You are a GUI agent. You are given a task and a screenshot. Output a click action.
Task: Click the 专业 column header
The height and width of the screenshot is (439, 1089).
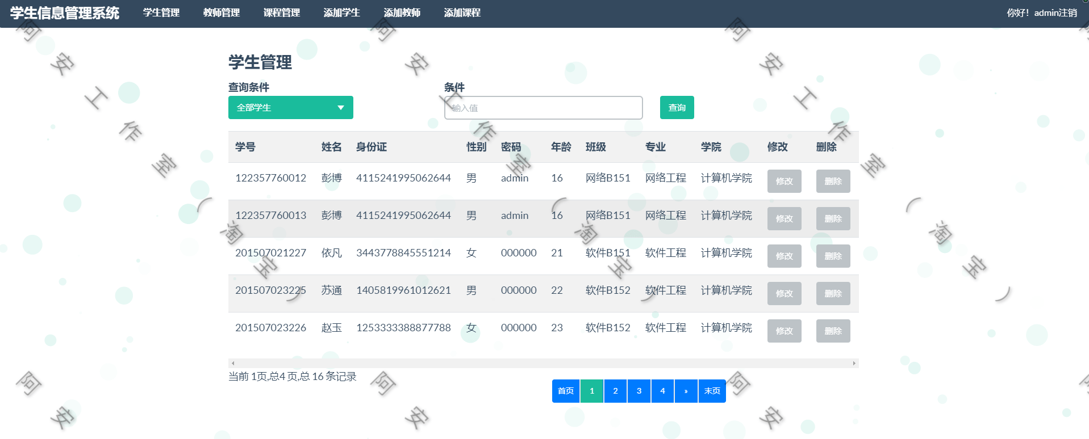(x=656, y=147)
